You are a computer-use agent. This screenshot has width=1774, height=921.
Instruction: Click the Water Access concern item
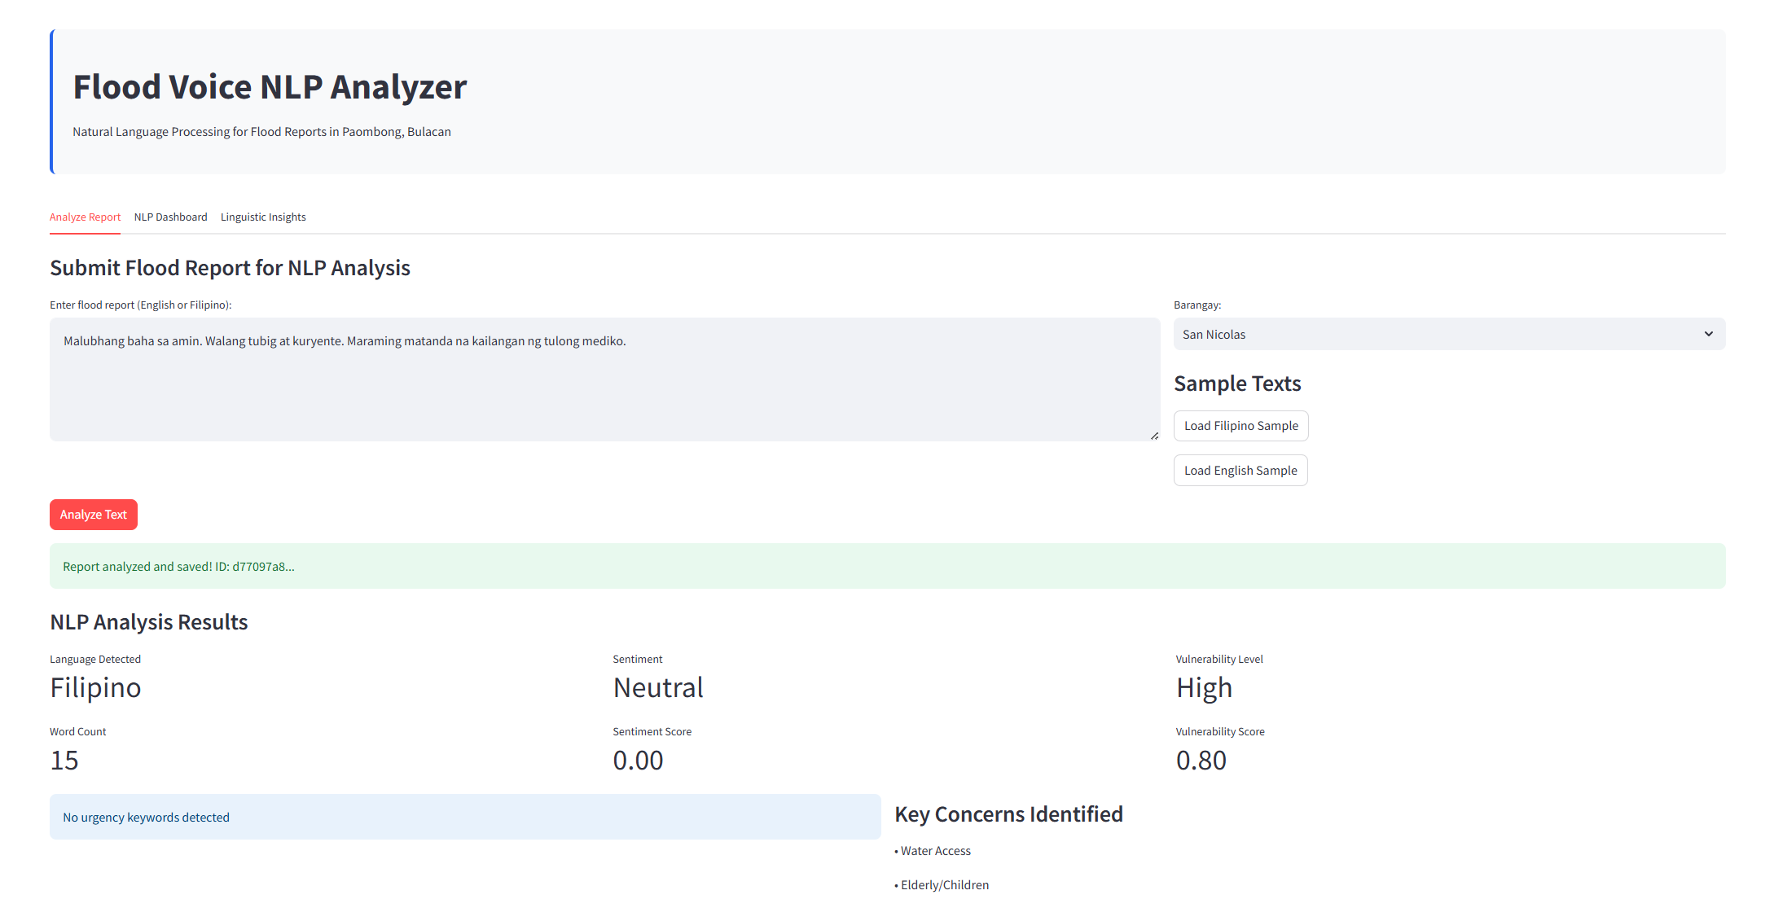point(935,851)
